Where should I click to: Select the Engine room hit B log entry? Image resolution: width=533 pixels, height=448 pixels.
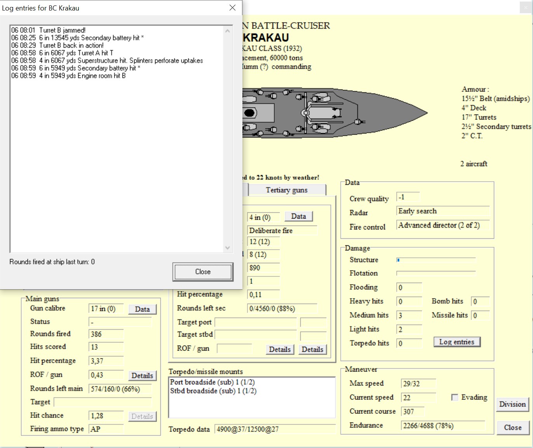tap(68, 76)
